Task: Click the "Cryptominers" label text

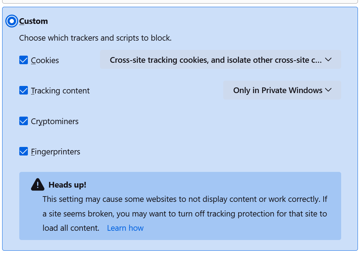Action: coord(55,122)
